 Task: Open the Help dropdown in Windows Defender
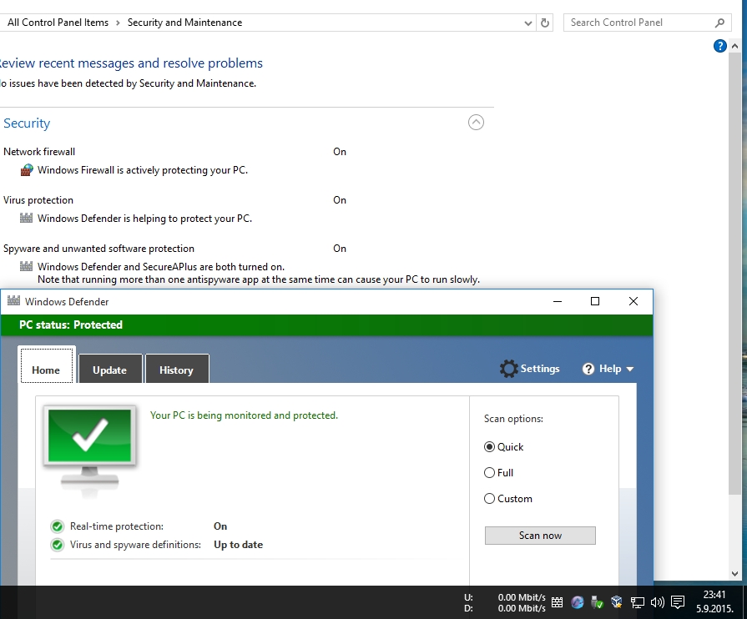point(608,369)
